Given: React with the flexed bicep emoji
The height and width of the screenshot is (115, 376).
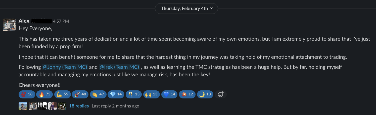Looking at the screenshot, I should tap(62, 94).
